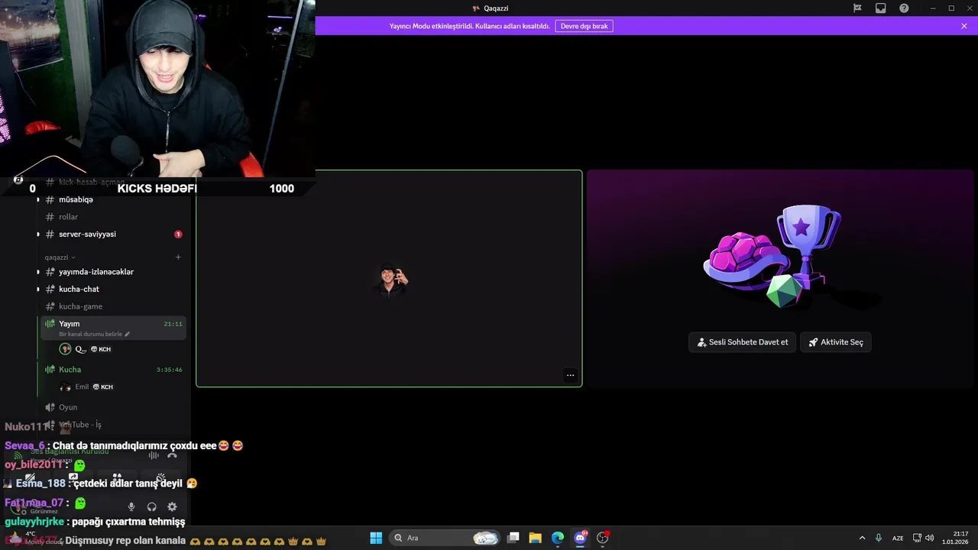Toggle microphone mute in user panel
Viewport: 978px width, 550px height.
click(131, 506)
